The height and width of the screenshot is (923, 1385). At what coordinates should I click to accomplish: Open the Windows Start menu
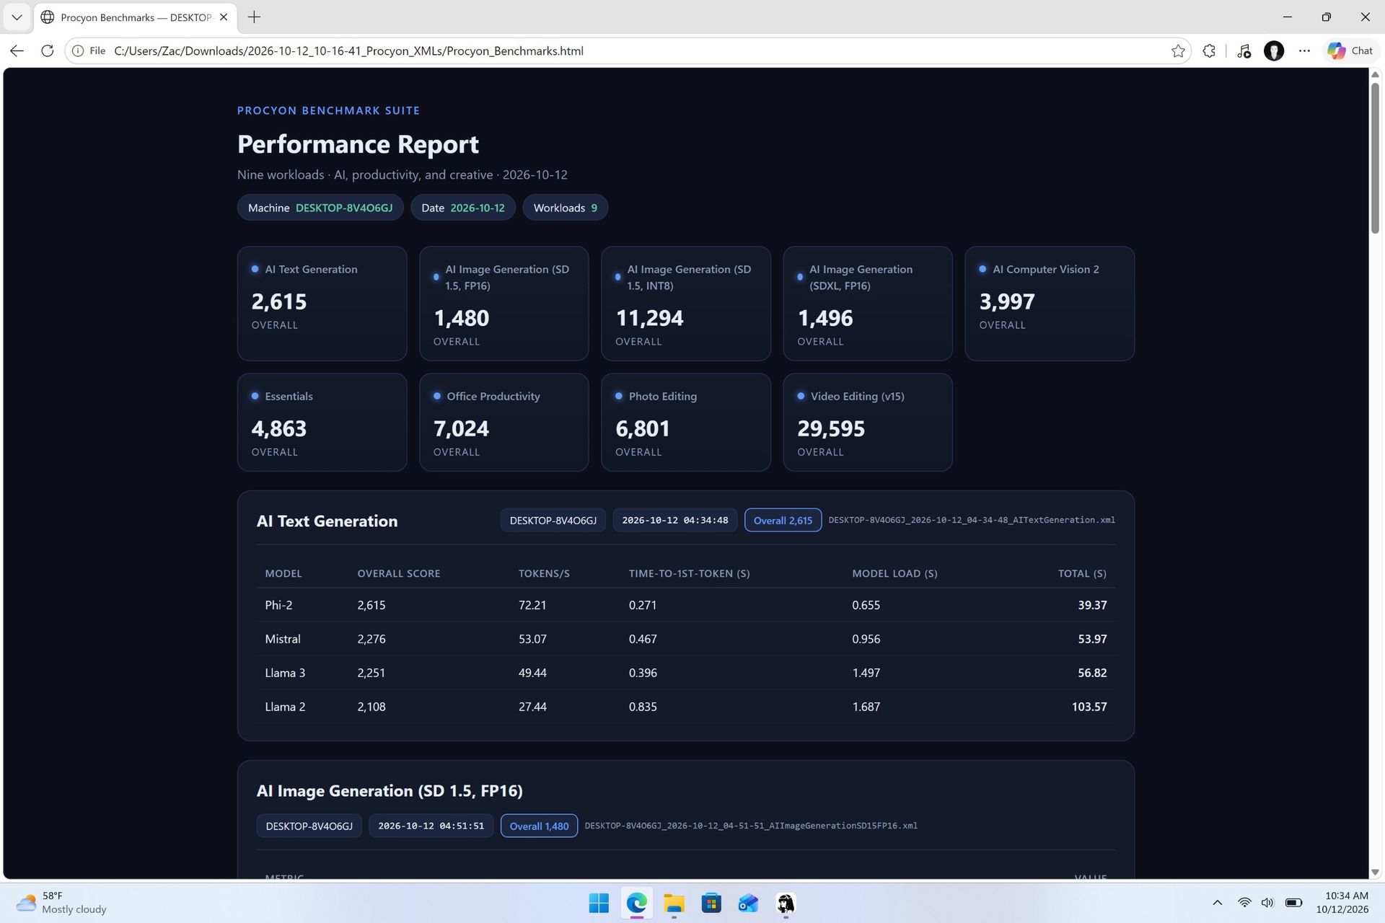click(x=599, y=903)
